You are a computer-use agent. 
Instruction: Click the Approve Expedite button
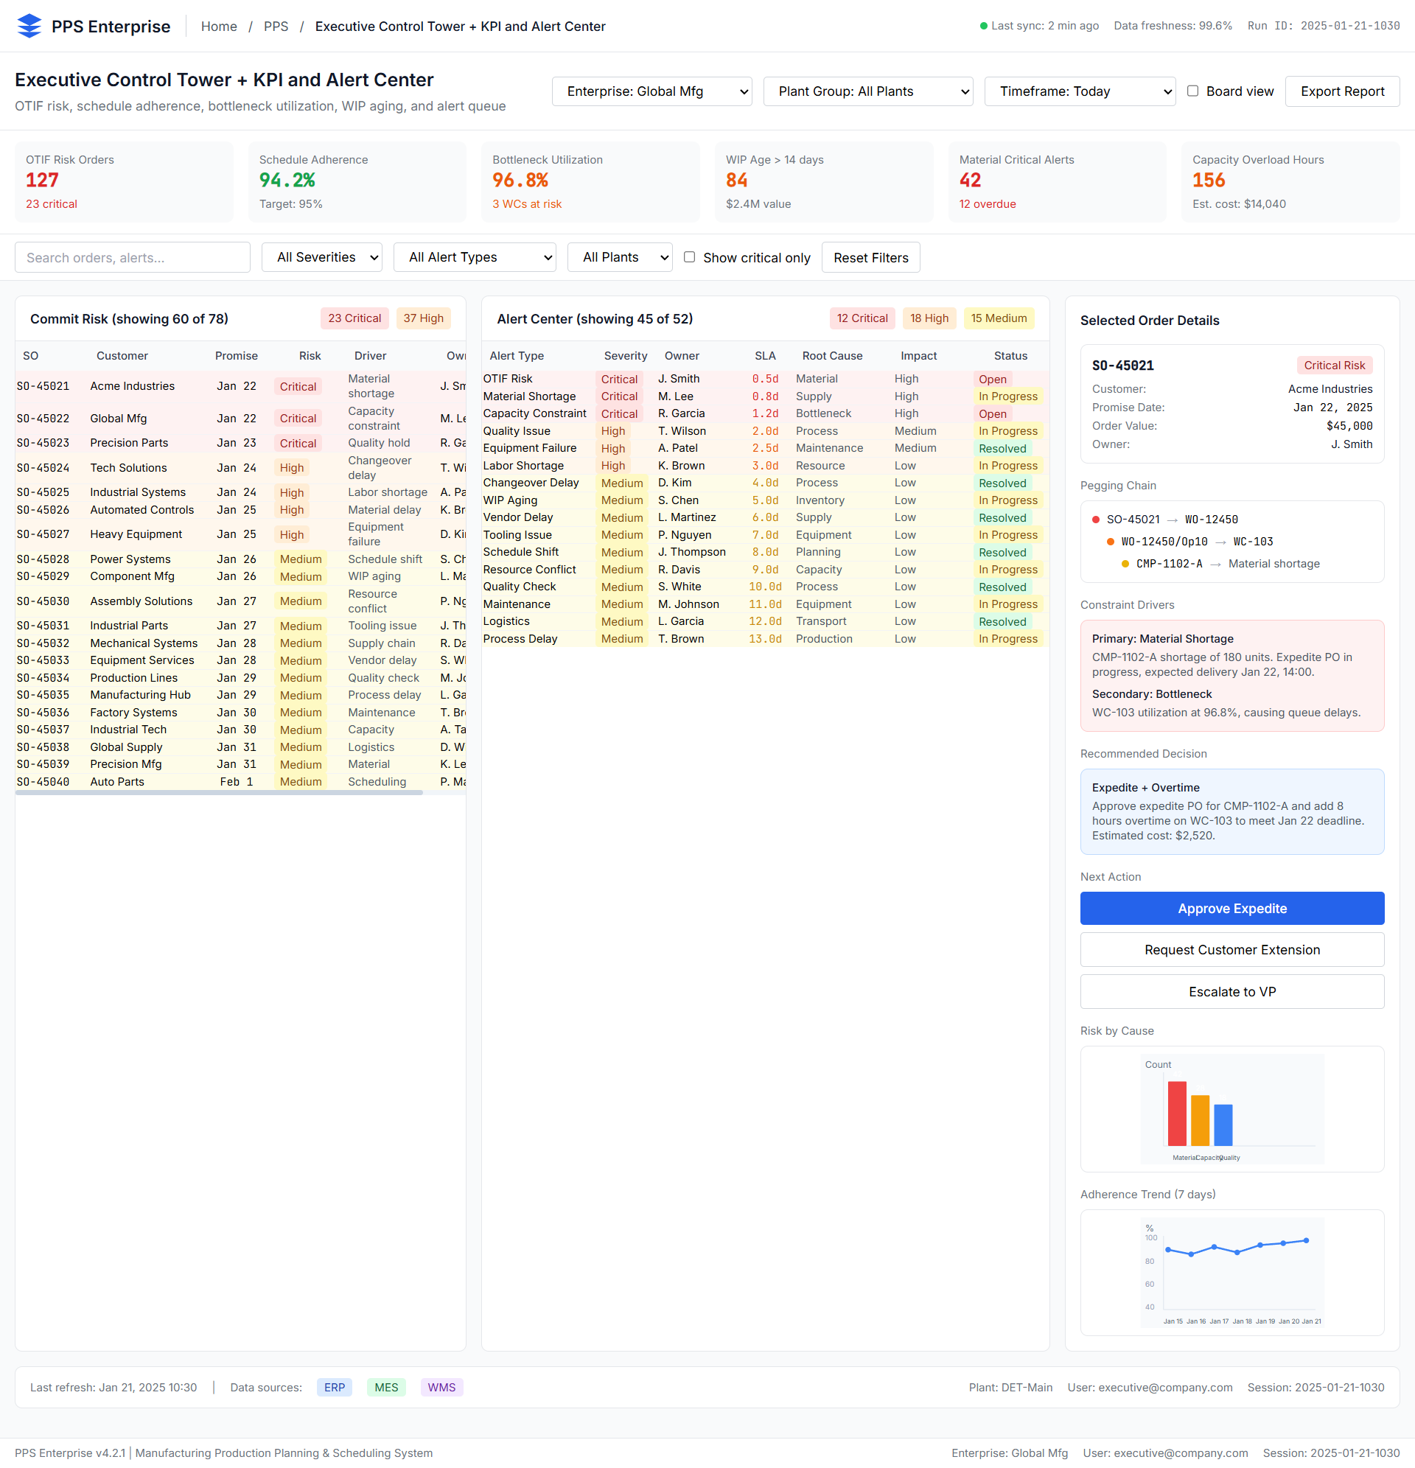click(1231, 908)
